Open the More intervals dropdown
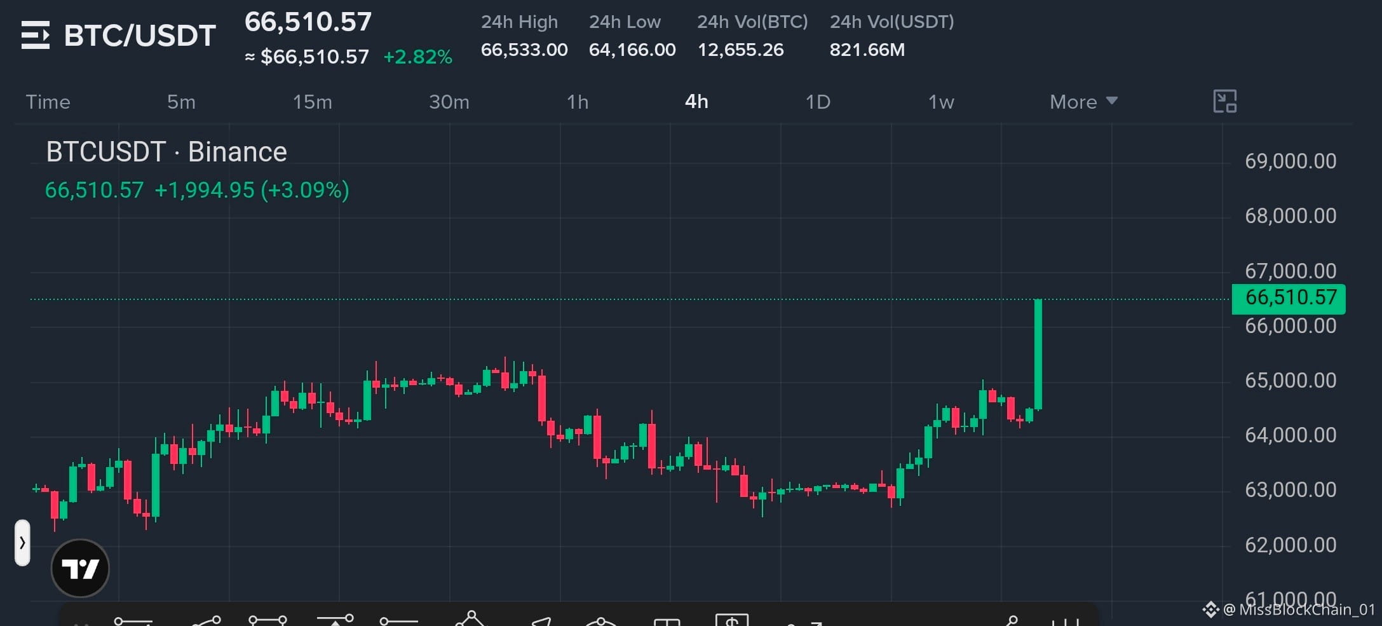The height and width of the screenshot is (626, 1382). (1083, 102)
